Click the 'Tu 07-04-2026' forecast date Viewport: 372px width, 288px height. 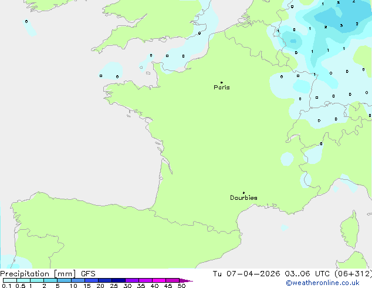[246, 274]
